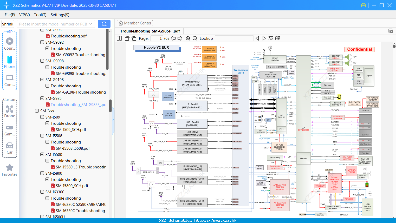Select the Troubleshooting_SM-G985F_.pdf tab

click(150, 31)
